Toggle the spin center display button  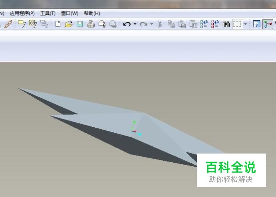click(268, 24)
